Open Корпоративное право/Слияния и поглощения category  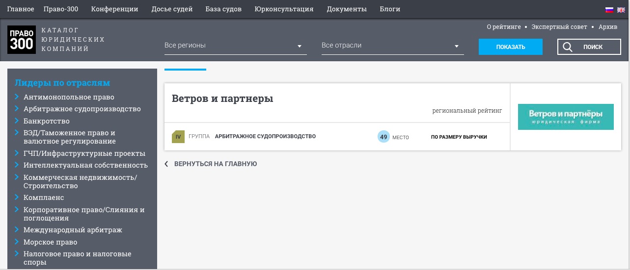coord(84,214)
